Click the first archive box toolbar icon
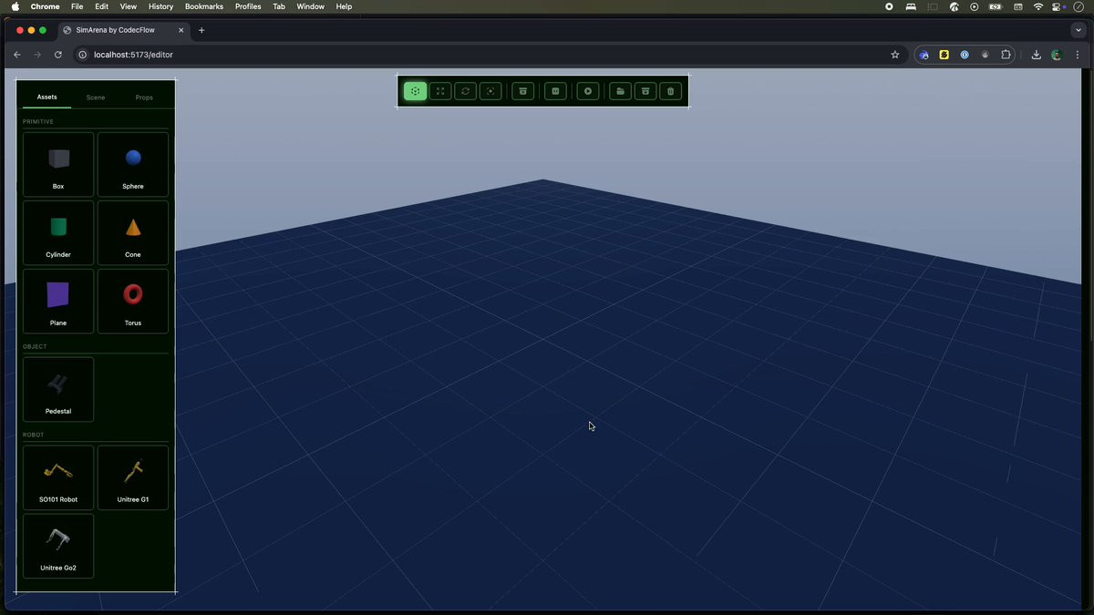 point(522,91)
